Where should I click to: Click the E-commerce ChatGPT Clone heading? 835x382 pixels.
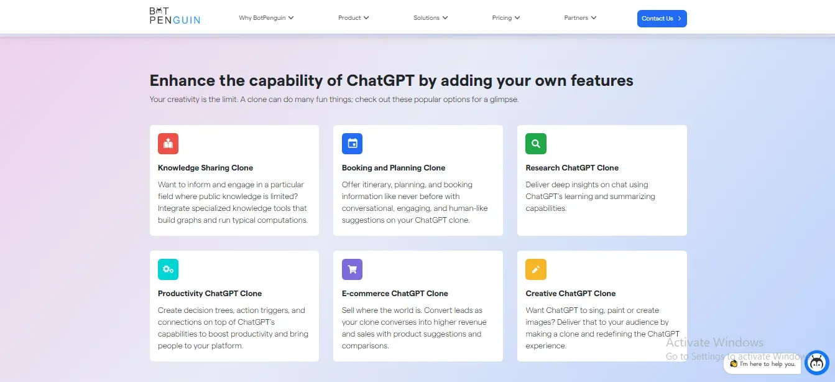[395, 294]
